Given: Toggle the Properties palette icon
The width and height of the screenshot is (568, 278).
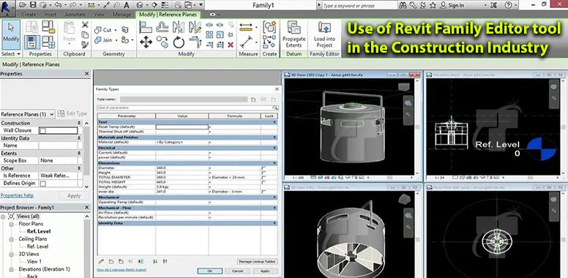Looking at the screenshot, I should [x=32, y=42].
